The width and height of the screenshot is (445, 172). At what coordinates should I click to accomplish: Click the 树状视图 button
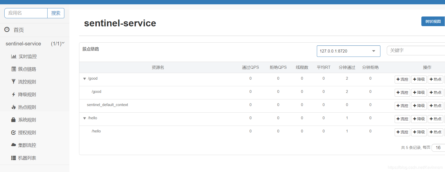(433, 21)
